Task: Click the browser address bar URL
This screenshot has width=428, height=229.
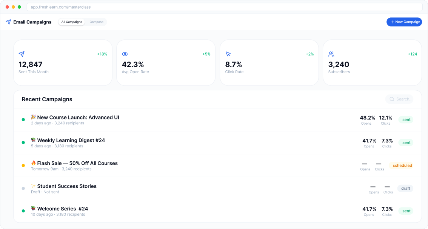Action: coord(61,7)
